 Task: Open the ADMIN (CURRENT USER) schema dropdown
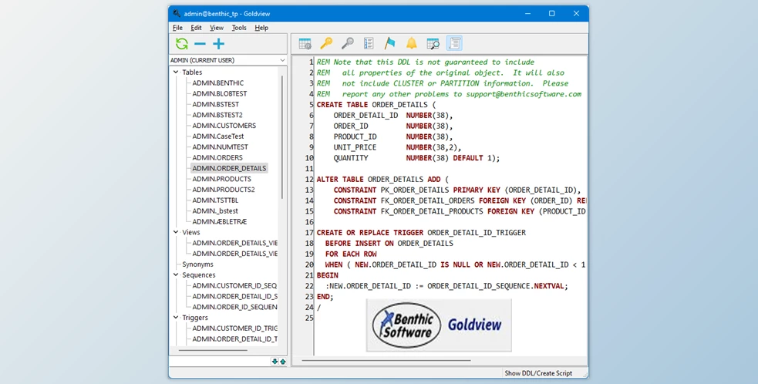pos(282,60)
